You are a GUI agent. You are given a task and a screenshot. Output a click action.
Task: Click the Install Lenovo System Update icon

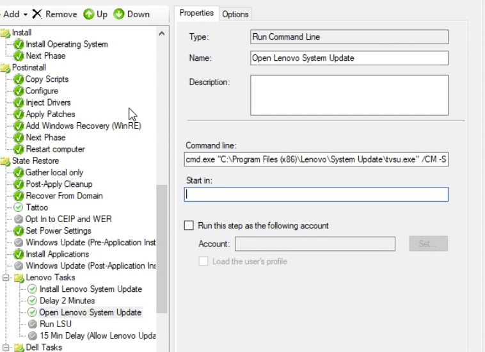click(x=32, y=289)
